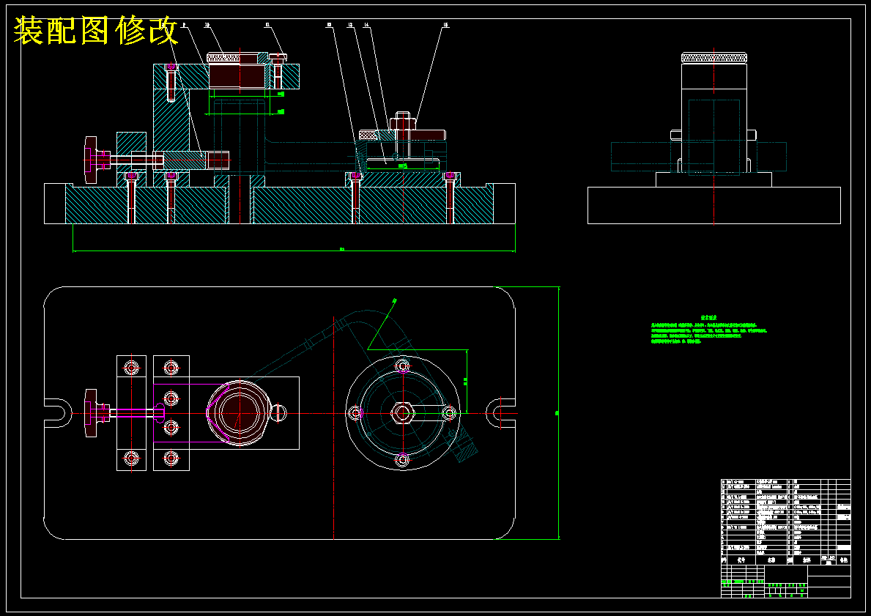Screen dimensions: 871x616
Task: Pick the hex nut in plan view
Action: point(402,413)
